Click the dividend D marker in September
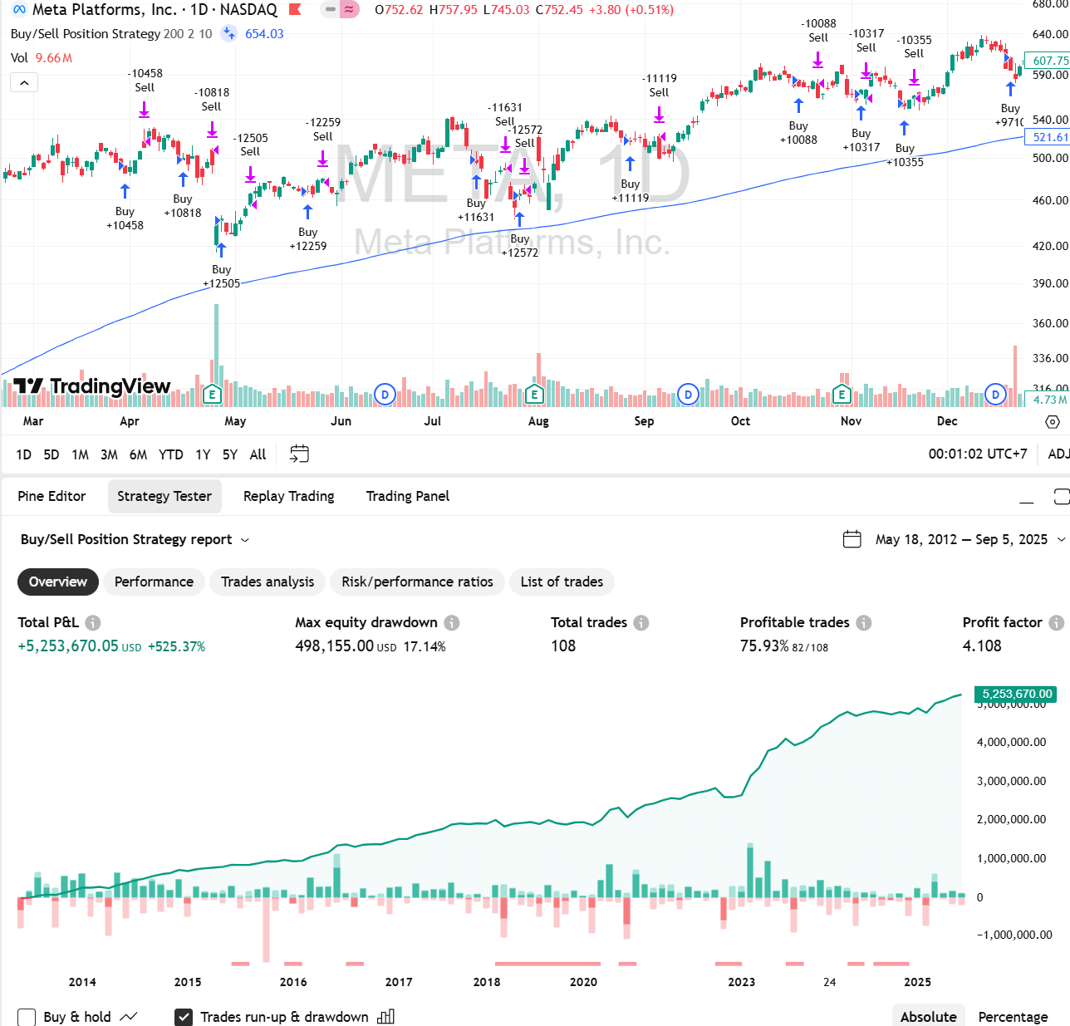 [x=688, y=395]
